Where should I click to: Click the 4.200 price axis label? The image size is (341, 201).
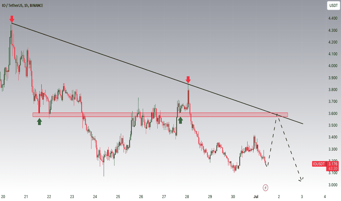[333, 42]
